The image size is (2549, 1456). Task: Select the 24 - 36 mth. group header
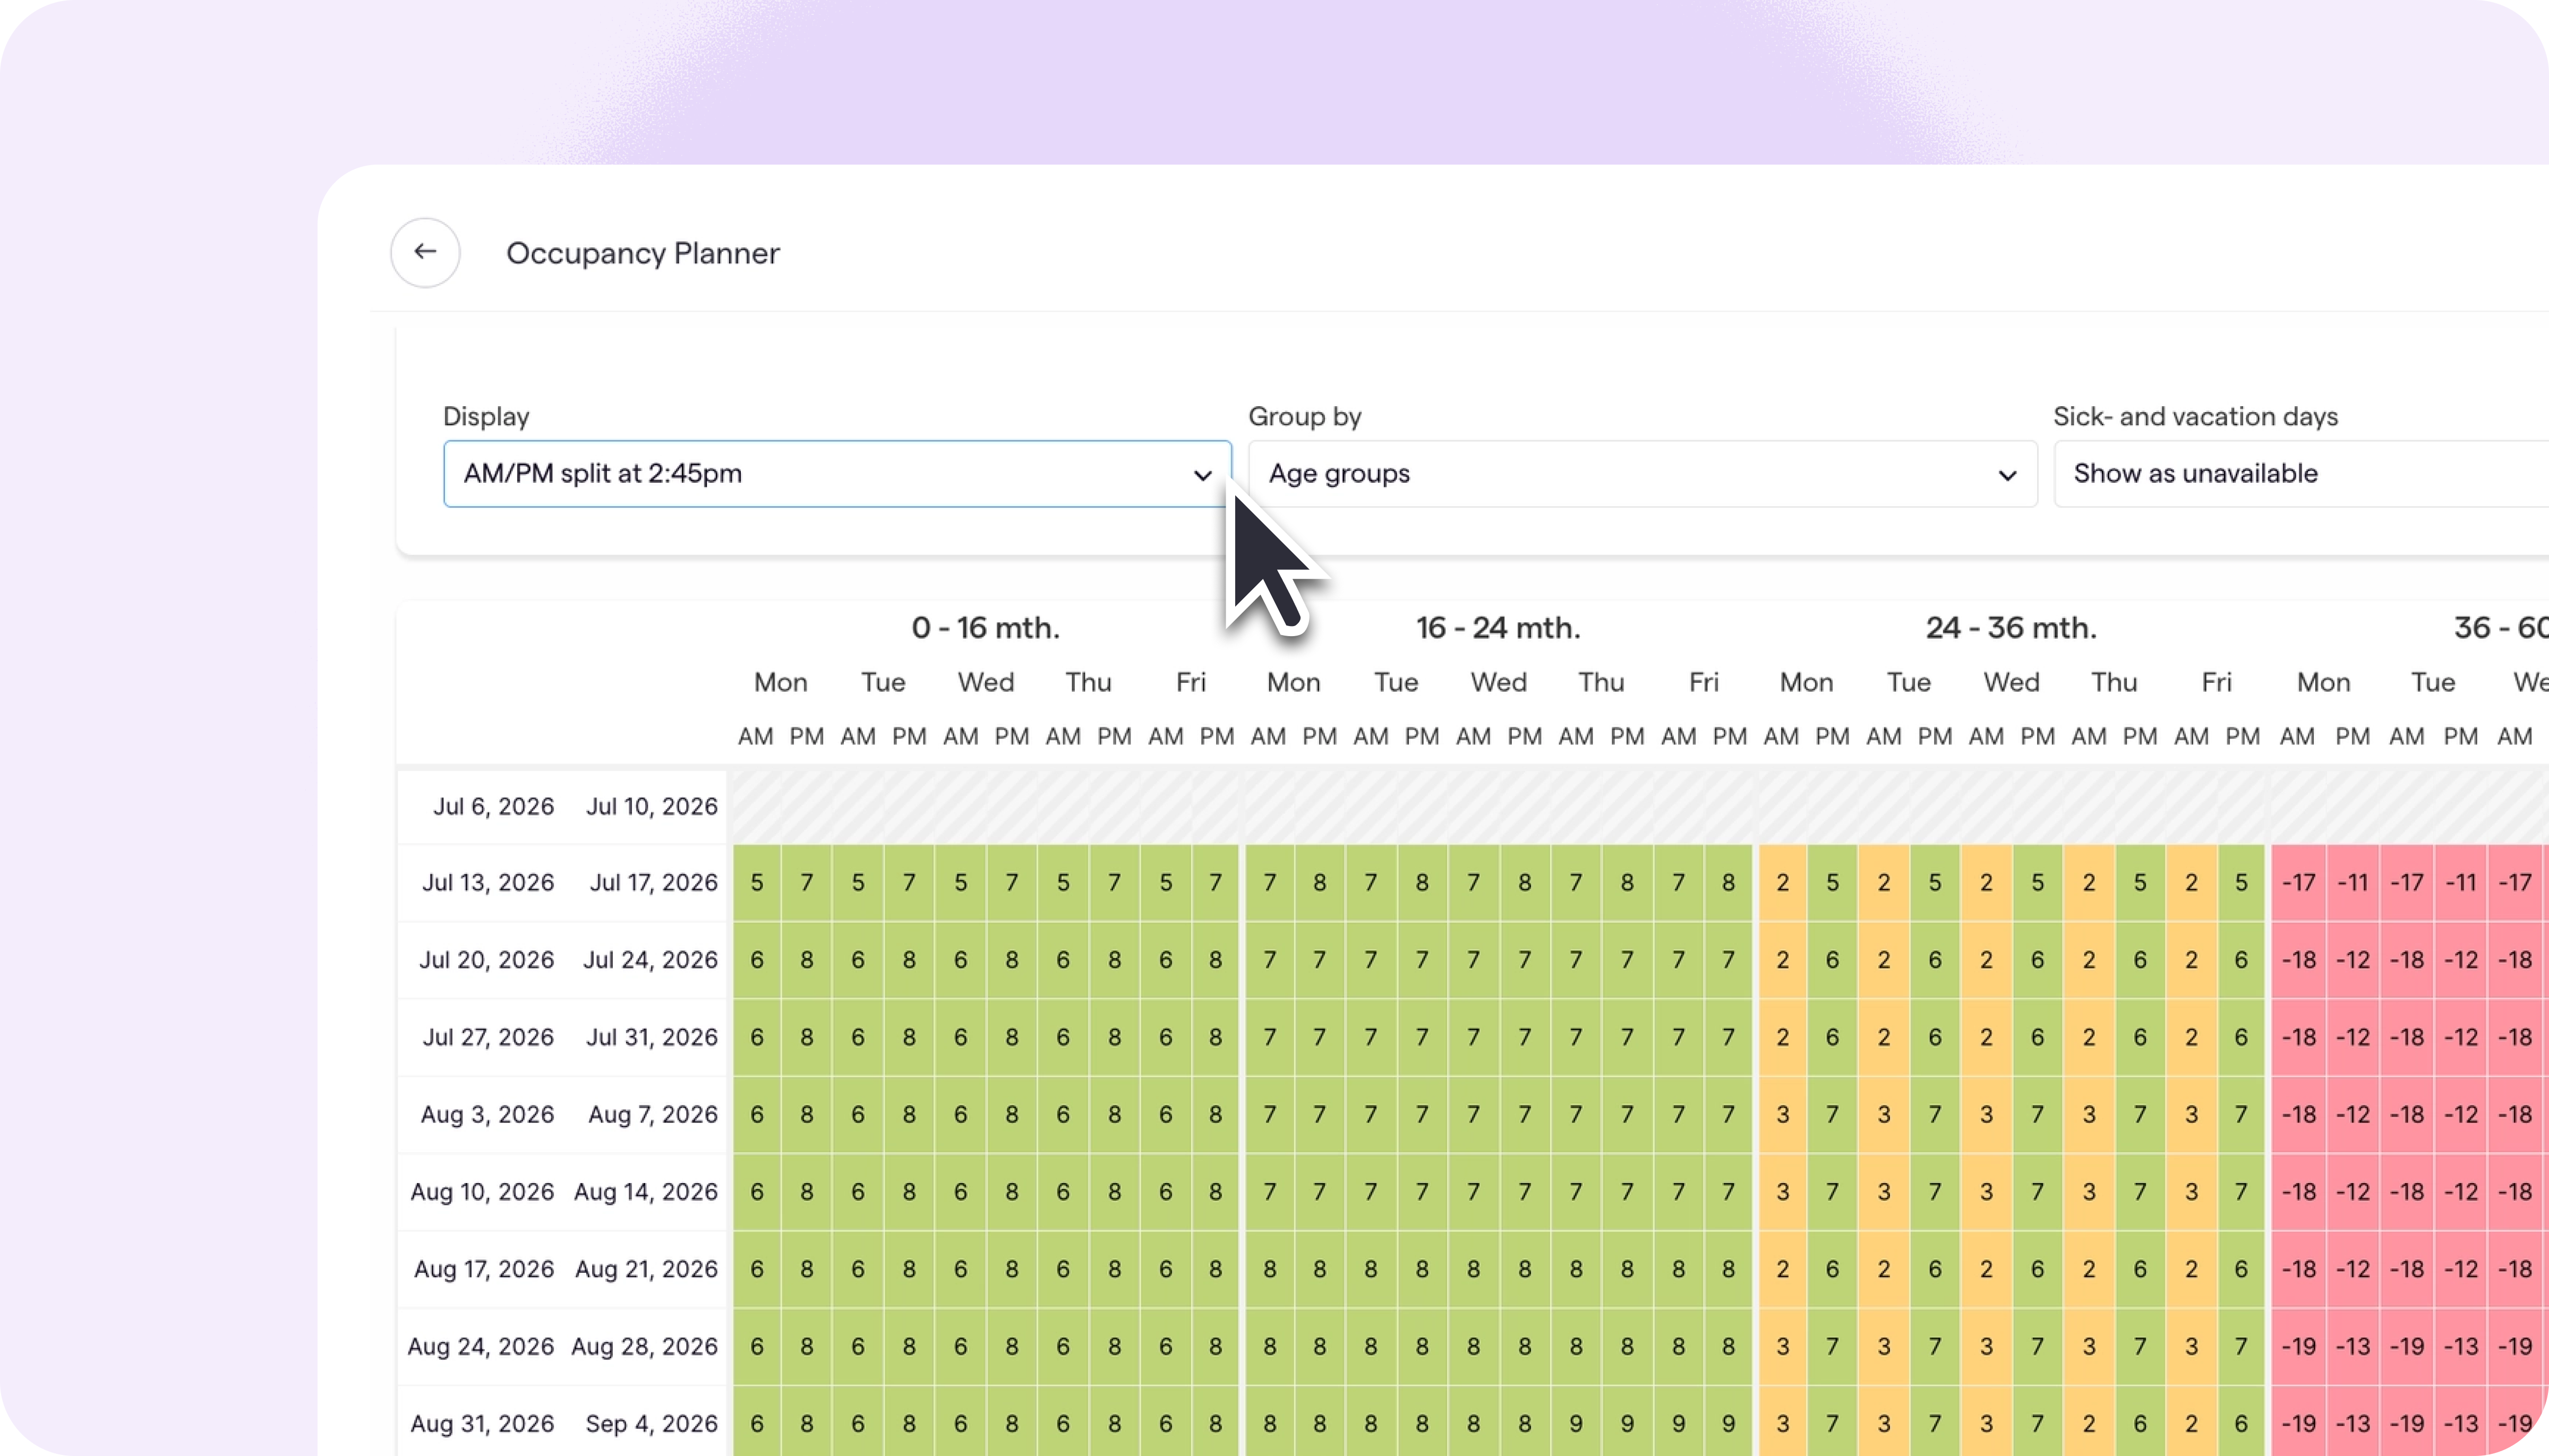(2011, 628)
